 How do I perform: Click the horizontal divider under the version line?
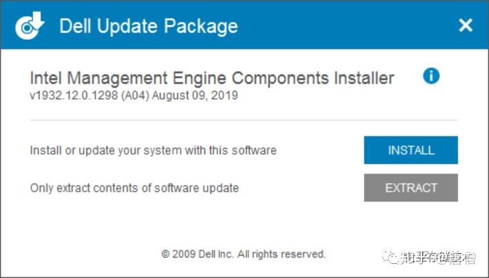(x=244, y=120)
